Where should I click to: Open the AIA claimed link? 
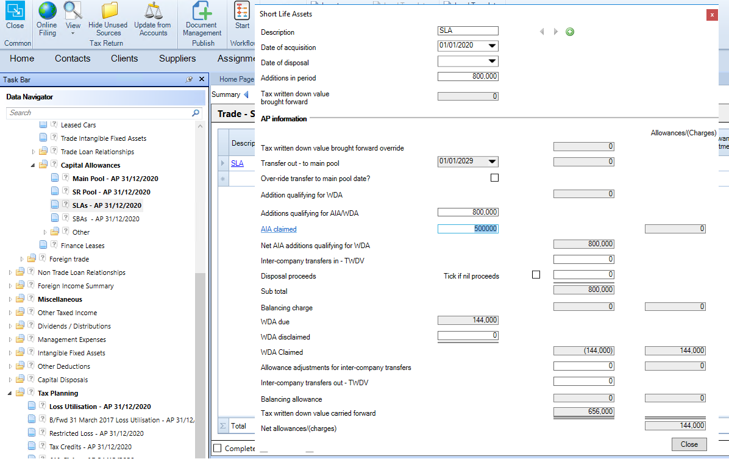click(279, 229)
